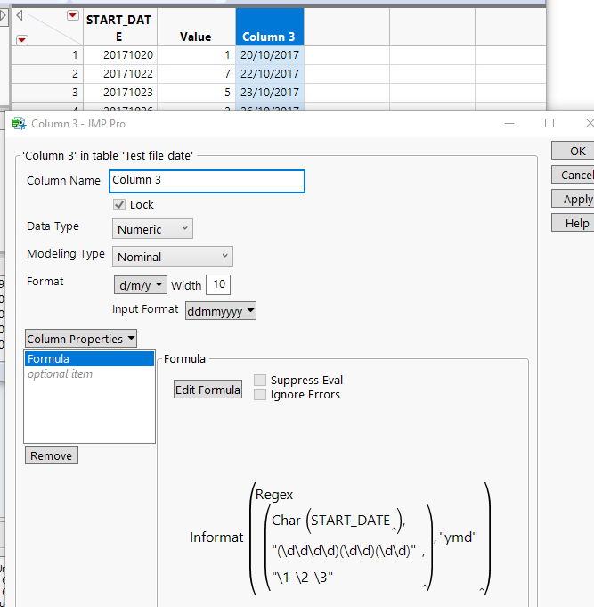The image size is (594, 607).
Task: Minimize the Column 3 dialog window
Action: (509, 124)
